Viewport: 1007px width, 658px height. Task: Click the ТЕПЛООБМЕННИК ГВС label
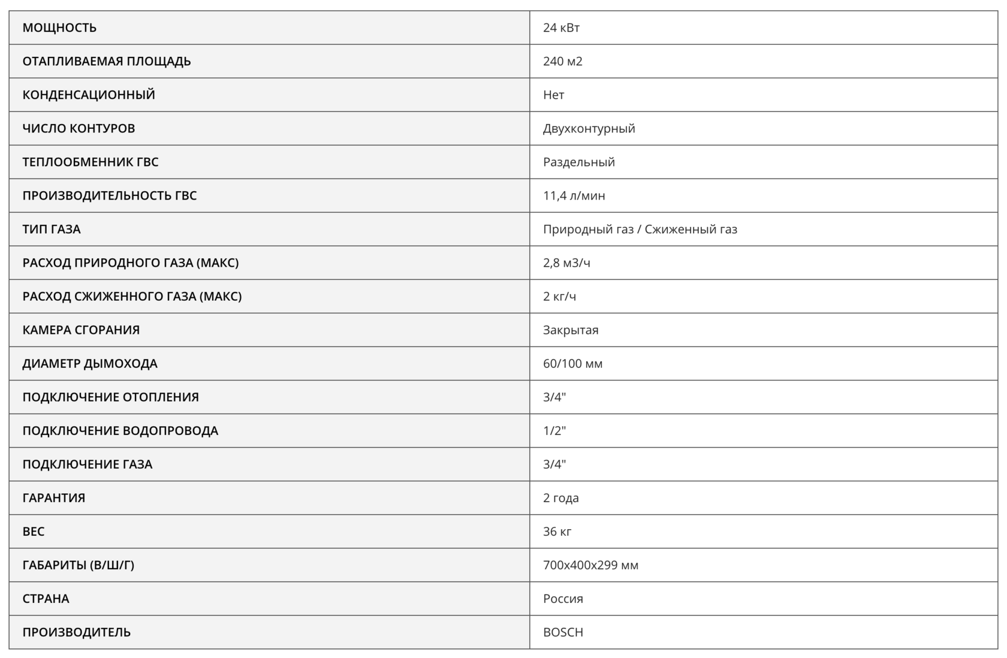point(91,162)
